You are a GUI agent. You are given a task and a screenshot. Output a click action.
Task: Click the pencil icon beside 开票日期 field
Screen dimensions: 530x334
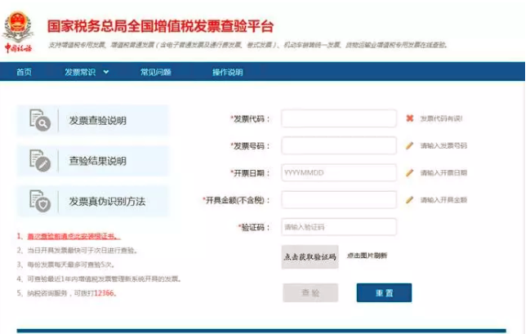410,172
